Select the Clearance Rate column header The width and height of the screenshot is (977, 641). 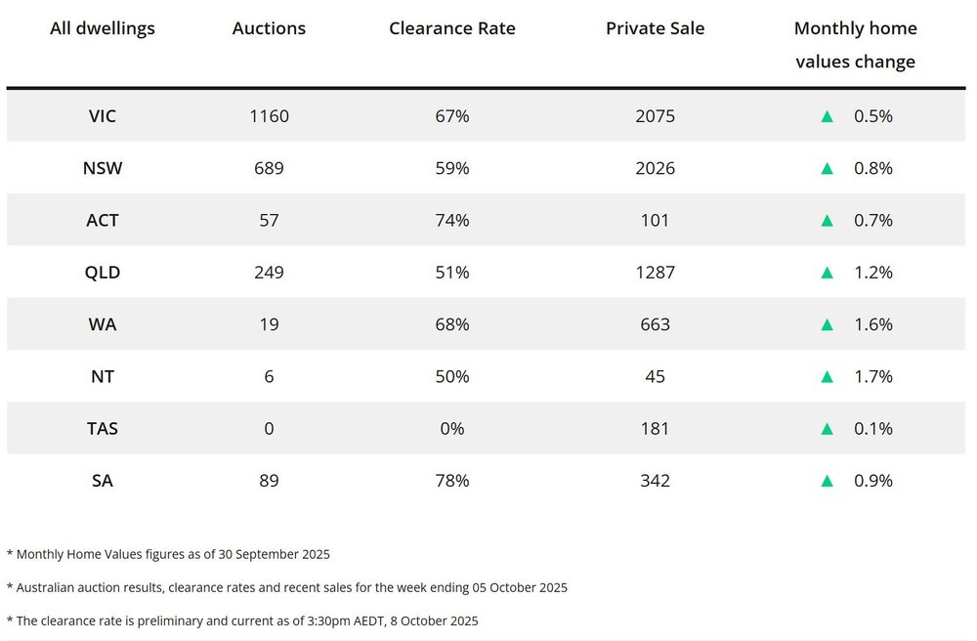(x=452, y=28)
